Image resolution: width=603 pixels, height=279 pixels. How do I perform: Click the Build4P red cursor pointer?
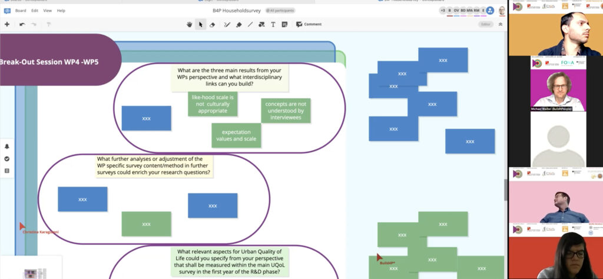click(x=379, y=257)
